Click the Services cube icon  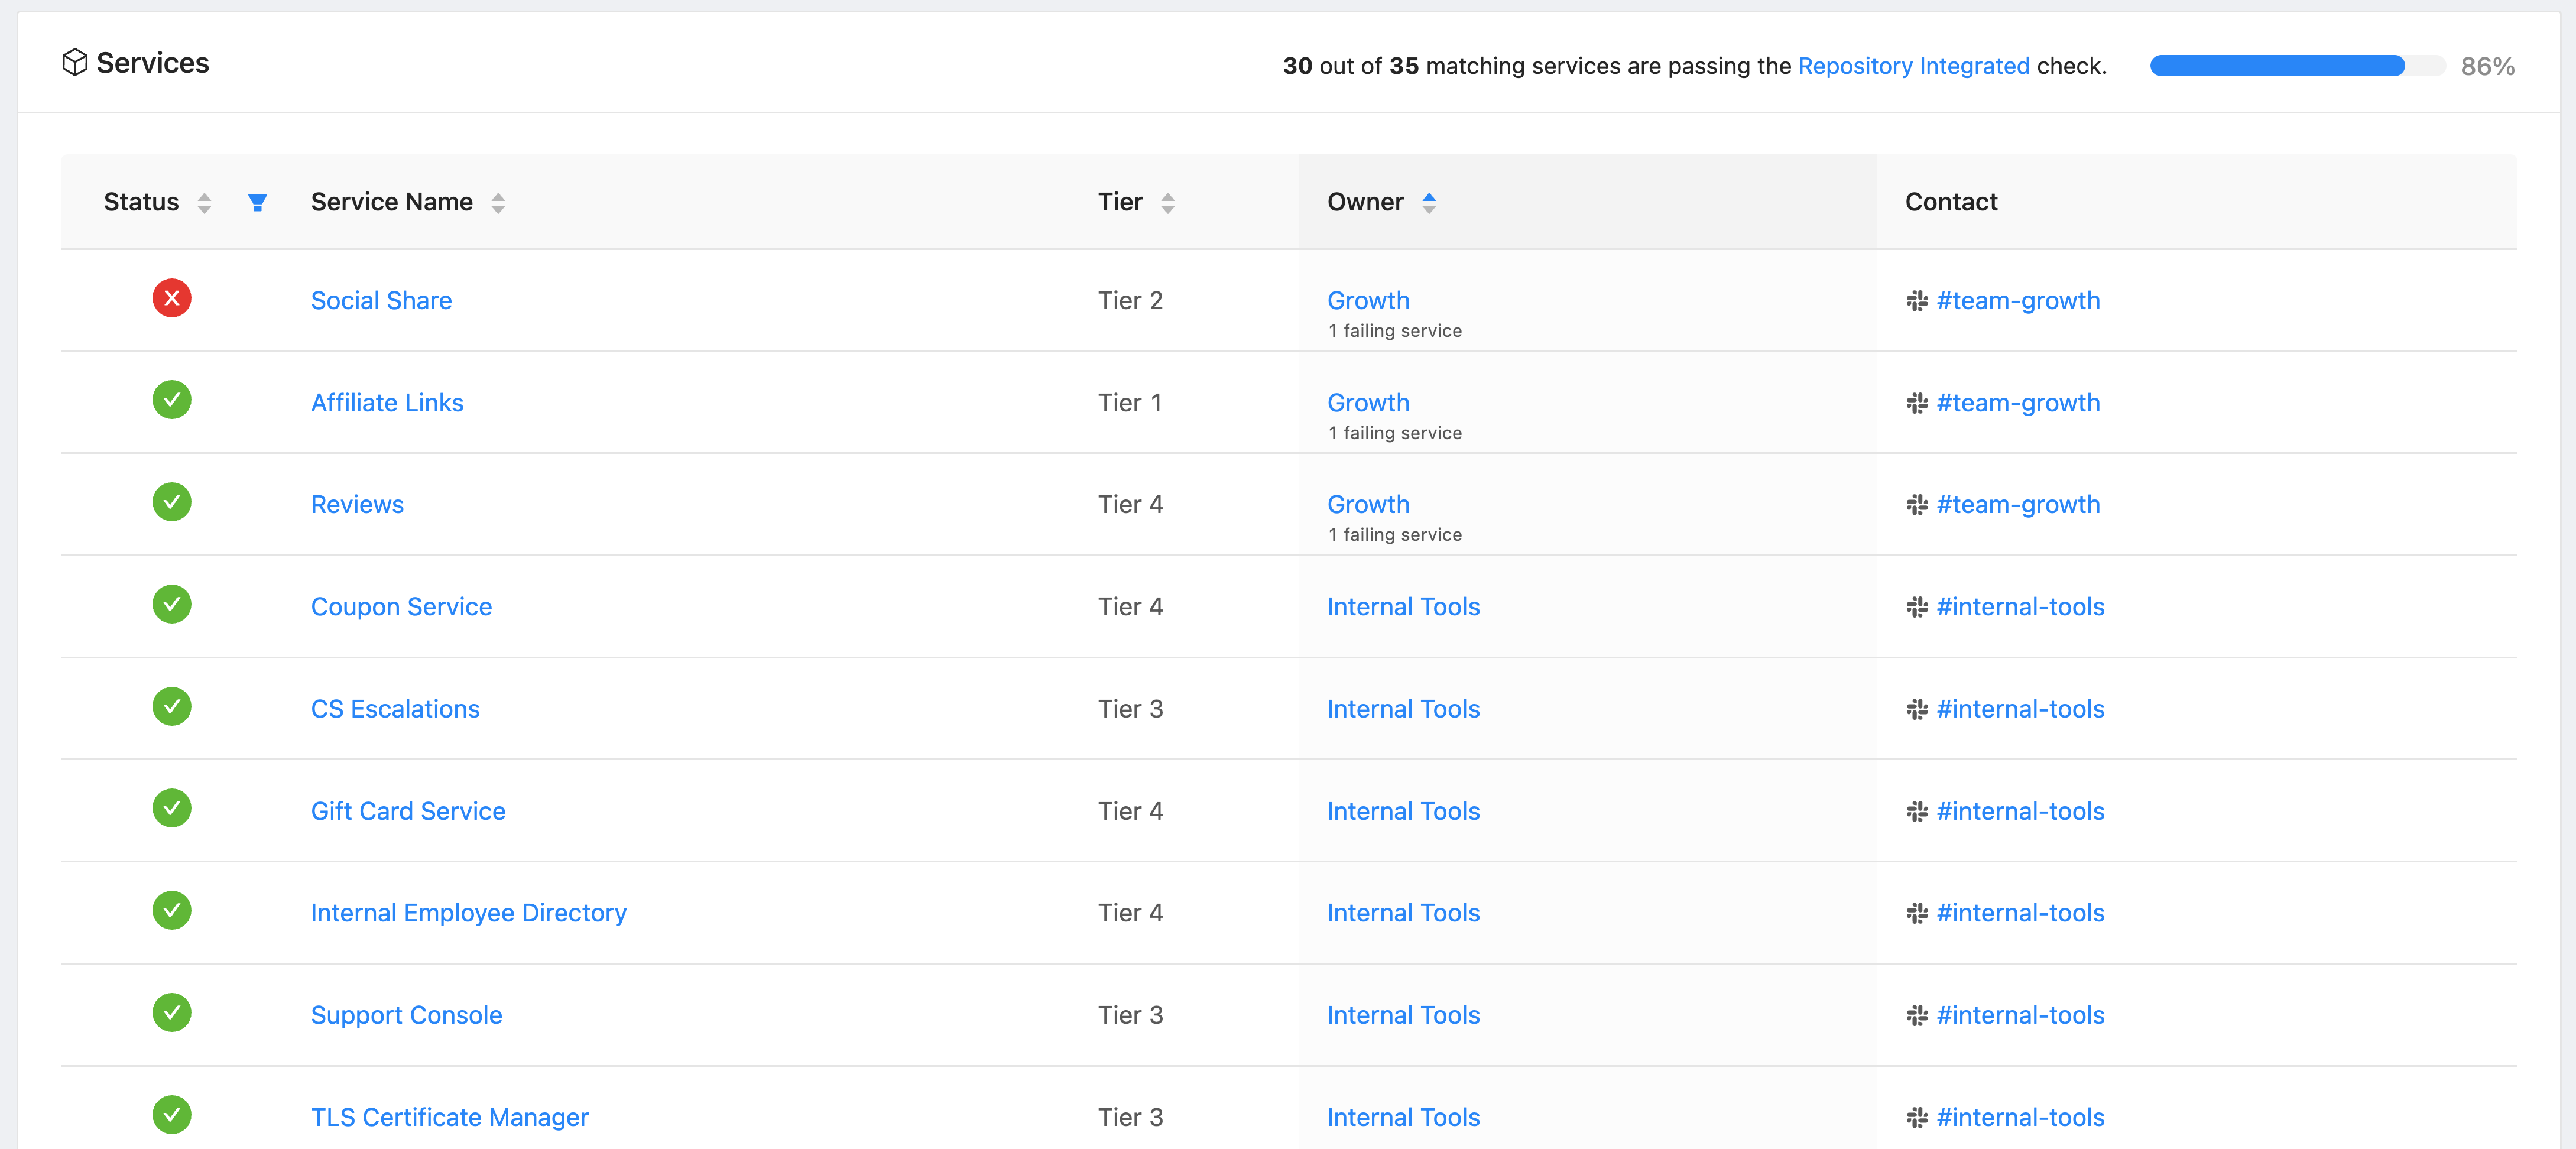click(74, 63)
